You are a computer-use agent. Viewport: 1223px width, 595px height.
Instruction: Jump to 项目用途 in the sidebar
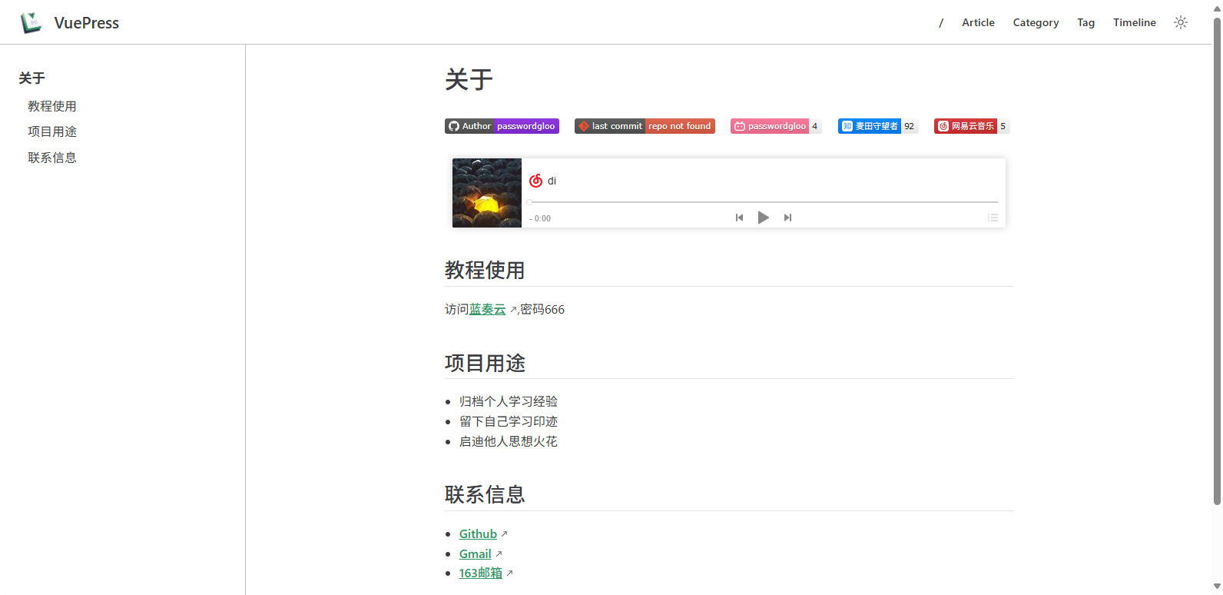(52, 131)
